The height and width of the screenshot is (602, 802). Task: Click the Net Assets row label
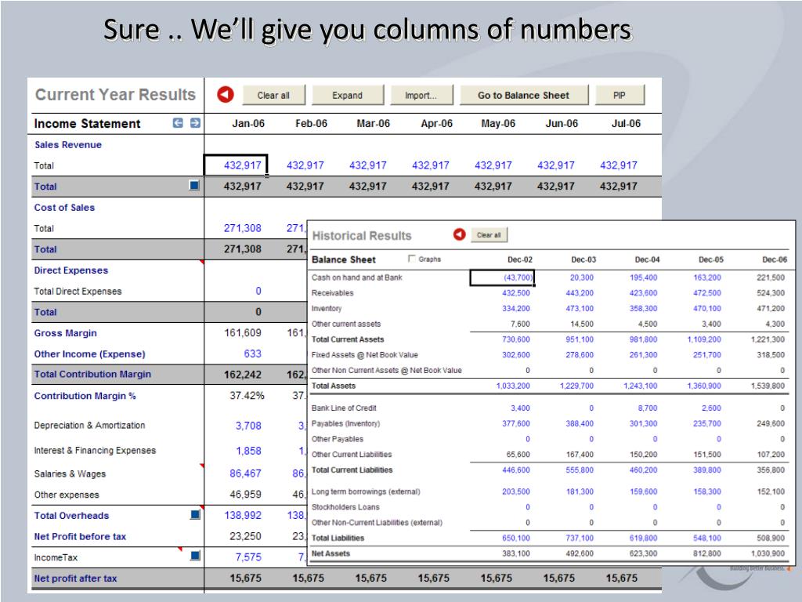(331, 553)
